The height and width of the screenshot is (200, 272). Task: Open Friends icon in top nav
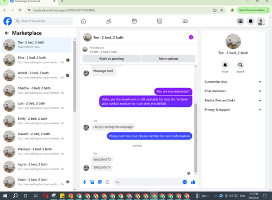click(x=109, y=21)
